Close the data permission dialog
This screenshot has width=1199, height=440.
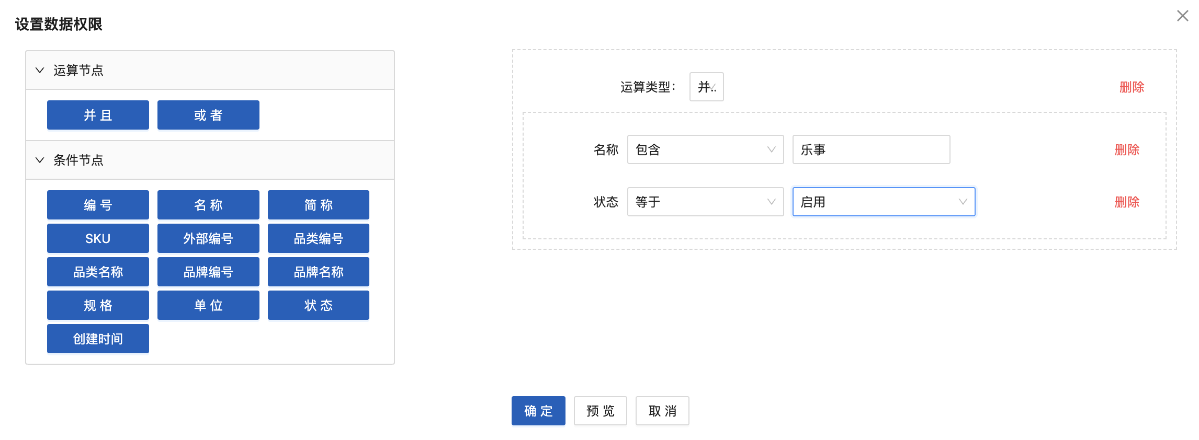click(1182, 16)
